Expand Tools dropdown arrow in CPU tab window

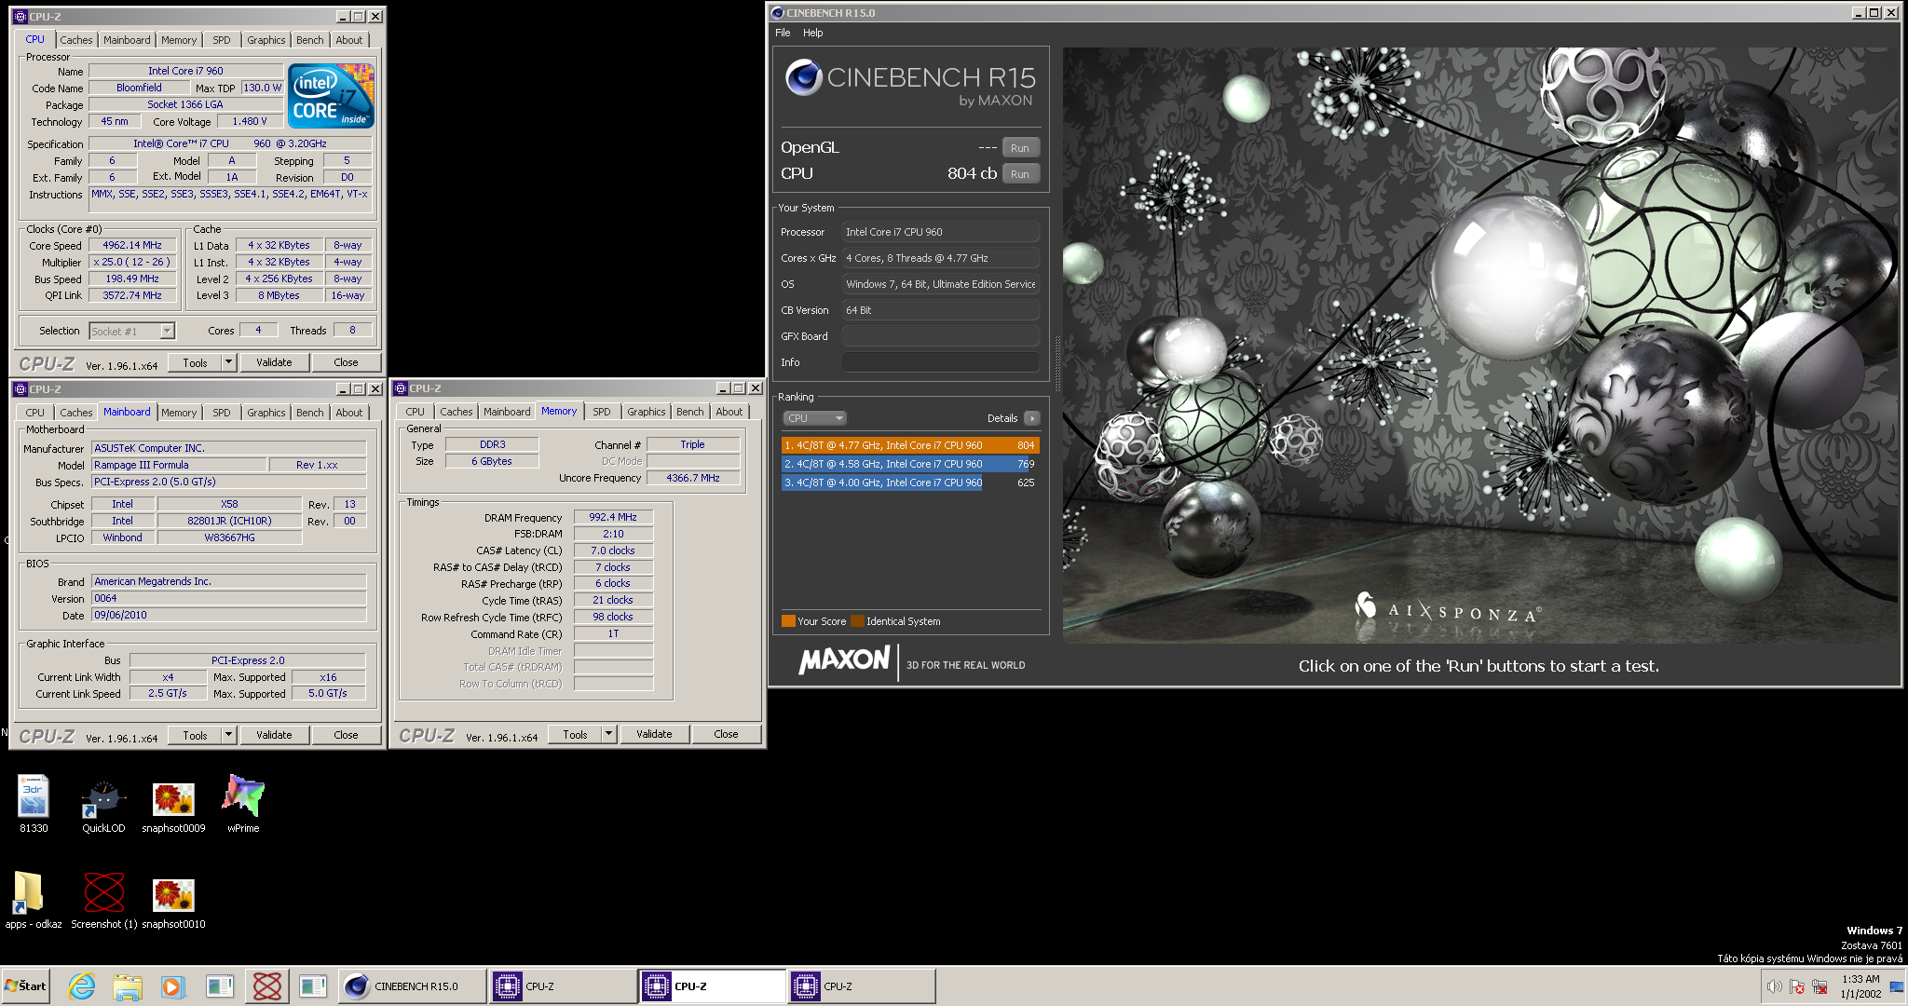click(x=228, y=362)
